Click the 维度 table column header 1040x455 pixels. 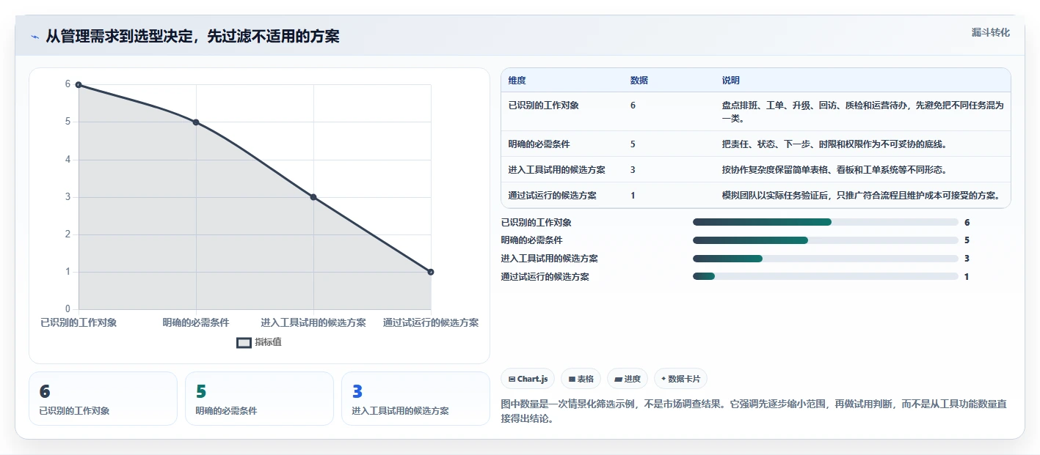tap(517, 80)
